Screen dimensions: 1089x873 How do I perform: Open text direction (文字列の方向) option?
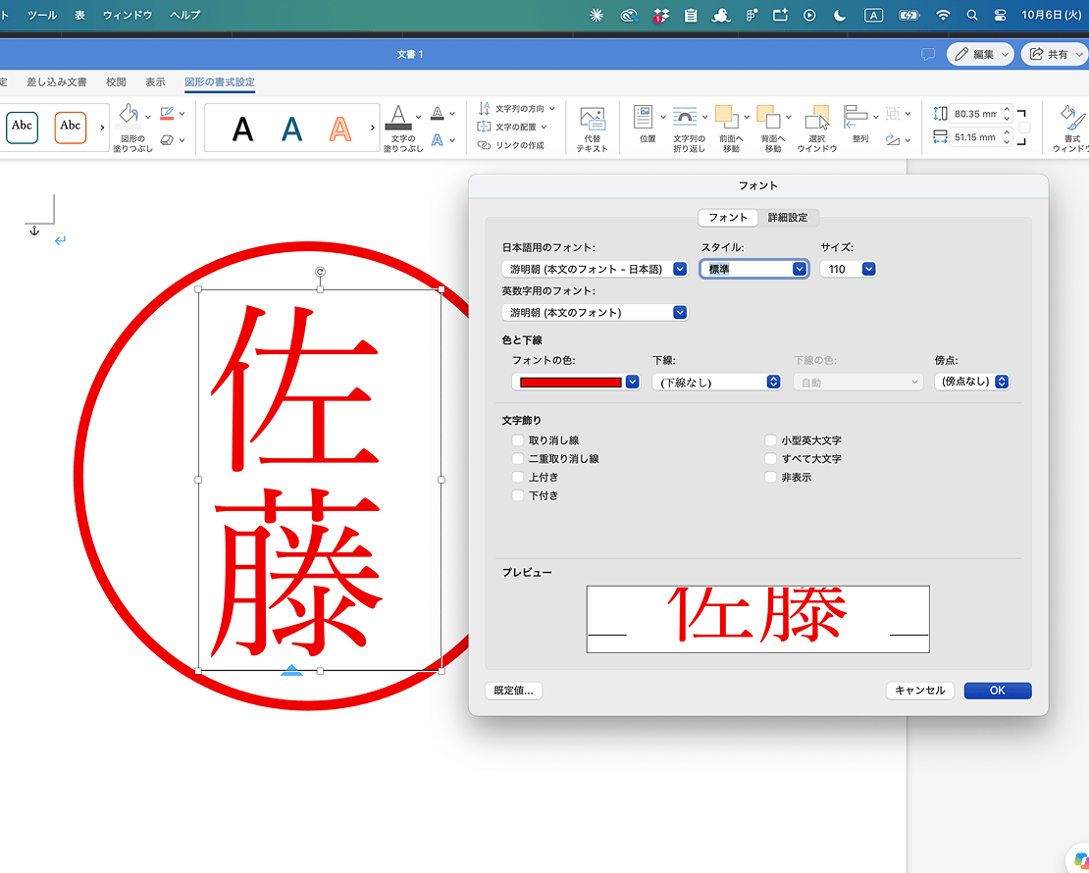point(516,108)
